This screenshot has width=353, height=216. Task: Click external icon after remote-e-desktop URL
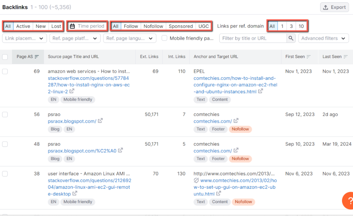(75, 193)
